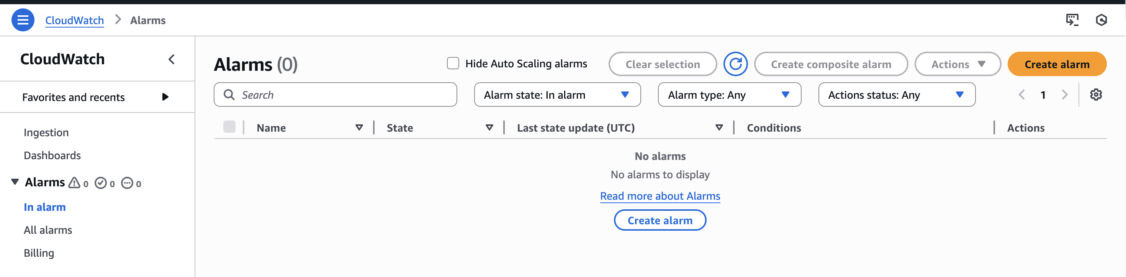Image resolution: width=1126 pixels, height=277 pixels.
Task: Open Read more about Alarms link
Action: 660,196
